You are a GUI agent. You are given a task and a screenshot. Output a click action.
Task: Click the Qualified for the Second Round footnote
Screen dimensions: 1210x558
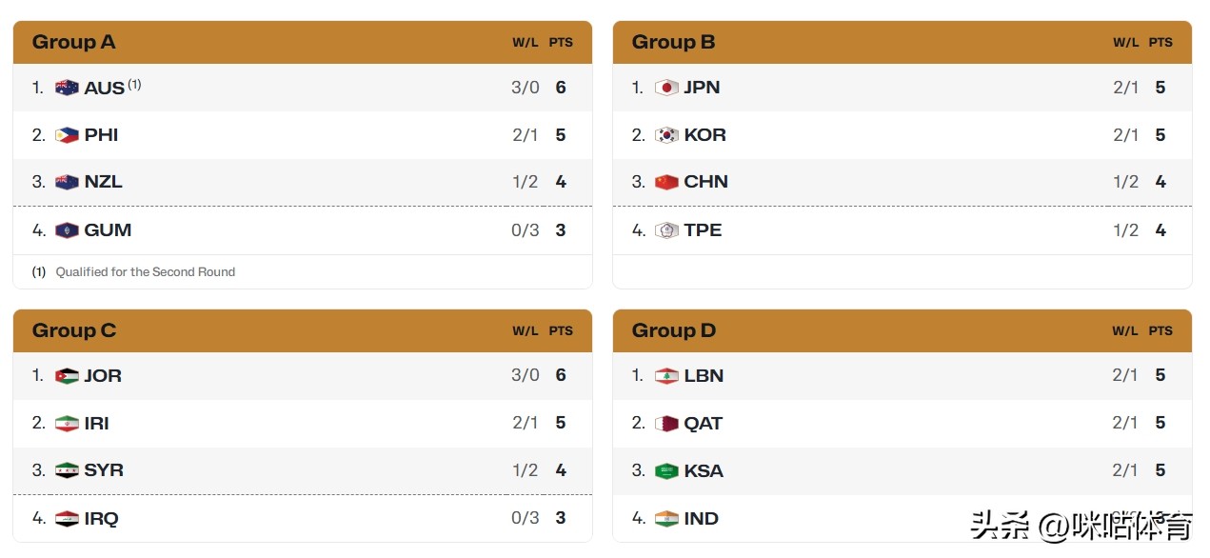pyautogui.click(x=145, y=272)
